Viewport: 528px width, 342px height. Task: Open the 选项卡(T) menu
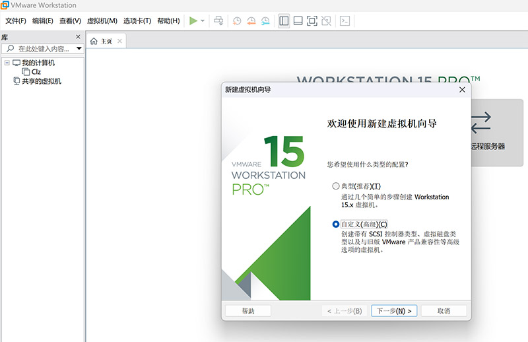pyautogui.click(x=137, y=21)
